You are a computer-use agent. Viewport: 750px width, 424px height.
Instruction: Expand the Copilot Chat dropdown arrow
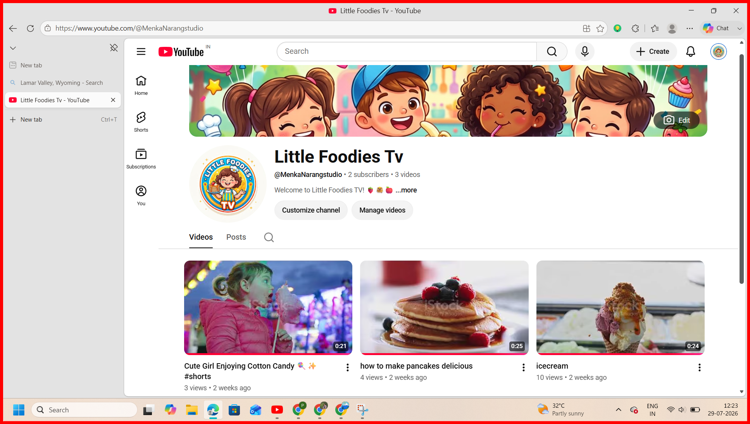(x=739, y=28)
